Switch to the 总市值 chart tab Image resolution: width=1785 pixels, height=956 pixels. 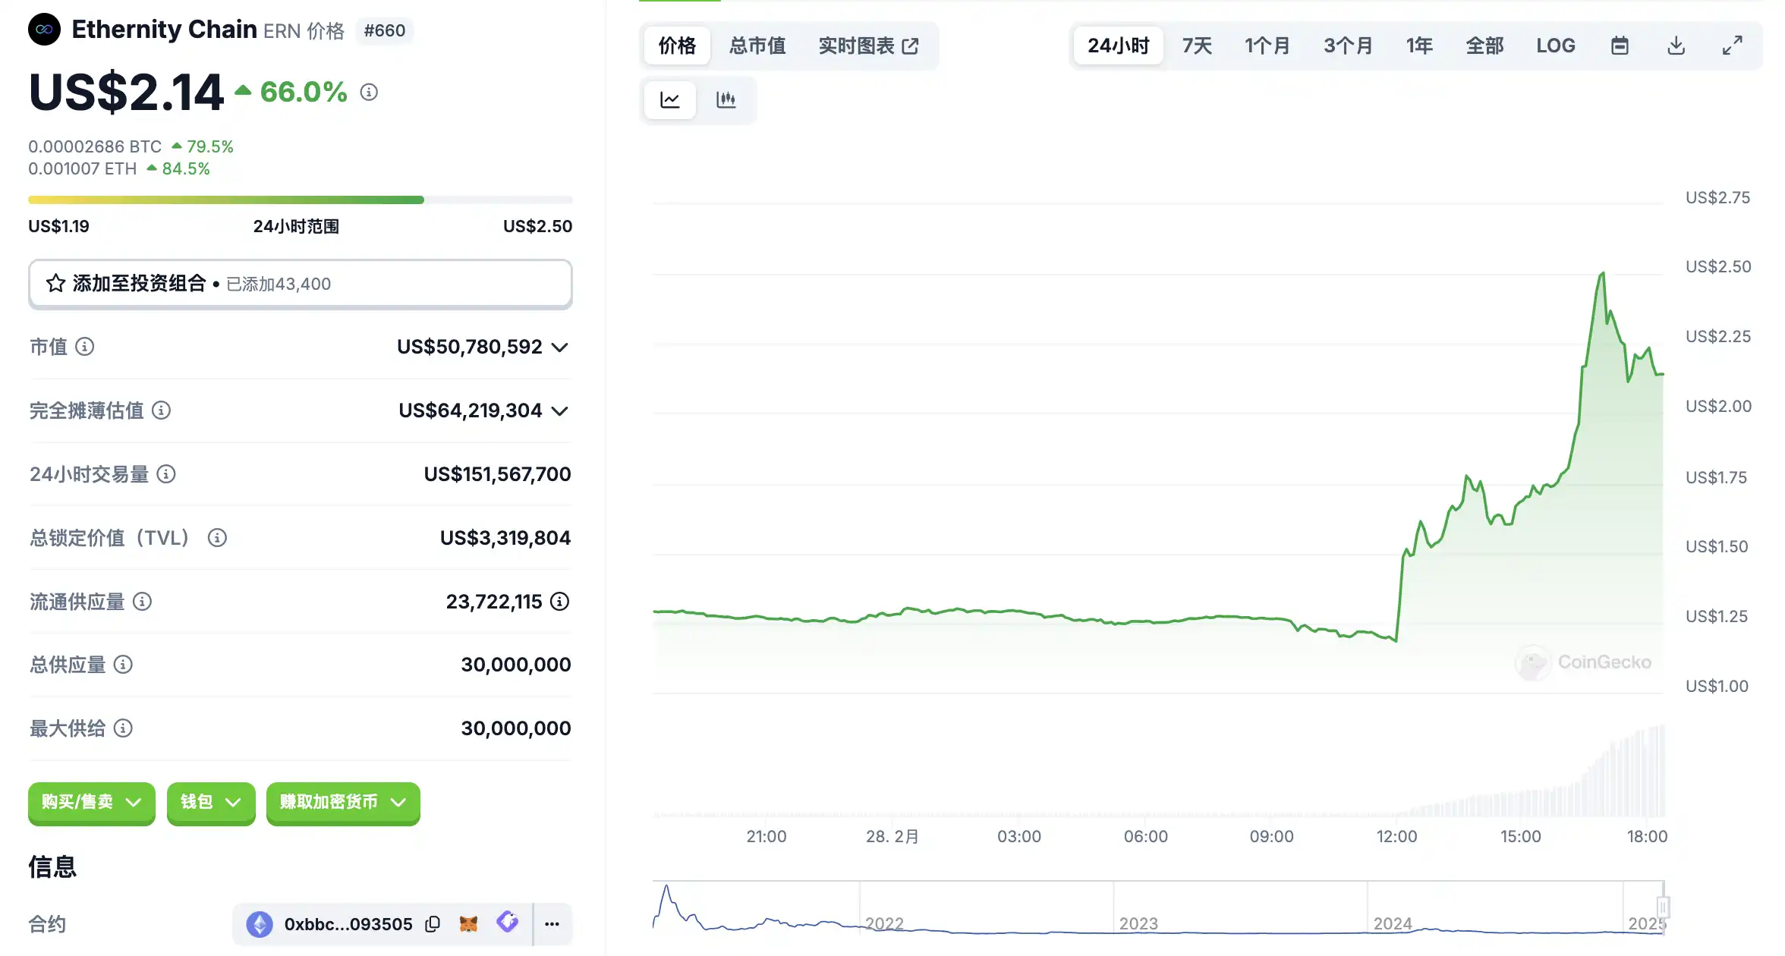pos(757,46)
